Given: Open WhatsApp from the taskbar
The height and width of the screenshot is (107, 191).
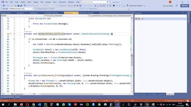Looking at the screenshot, I should click(64, 104).
